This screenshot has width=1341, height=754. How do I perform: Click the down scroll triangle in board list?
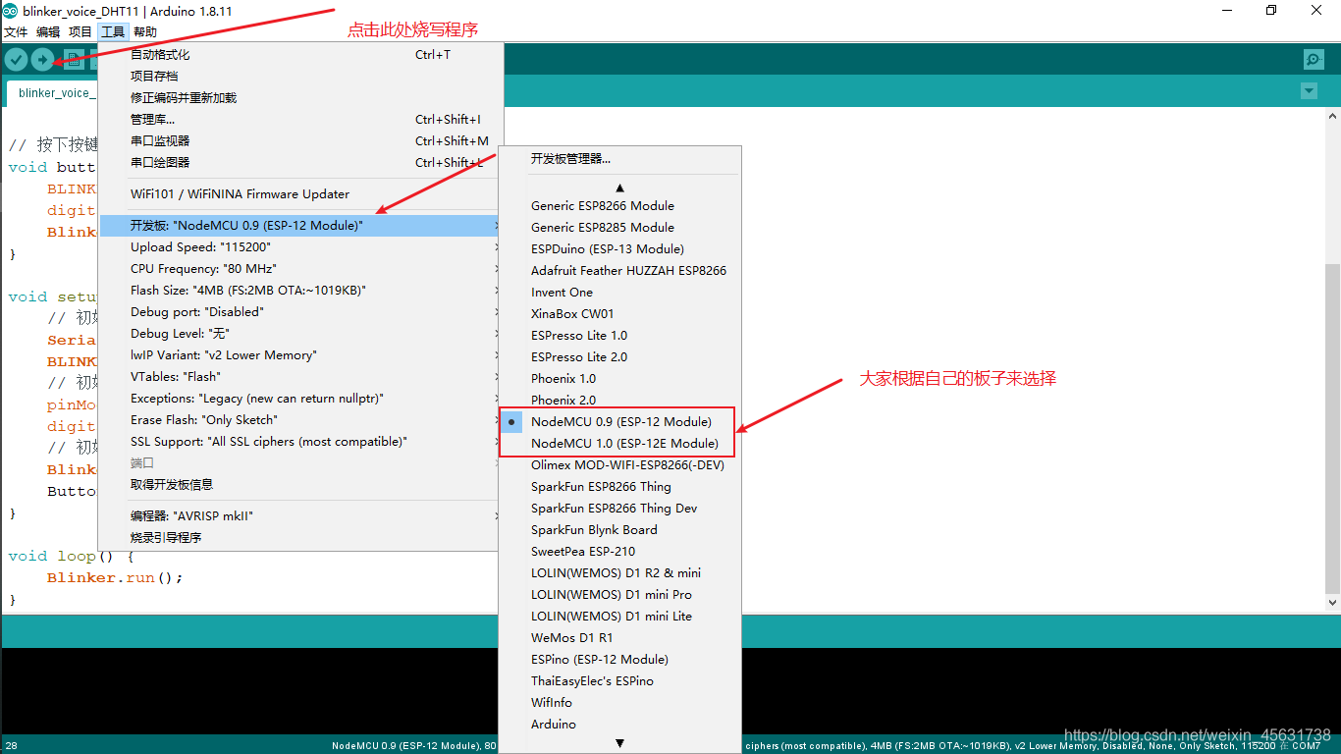coord(619,743)
